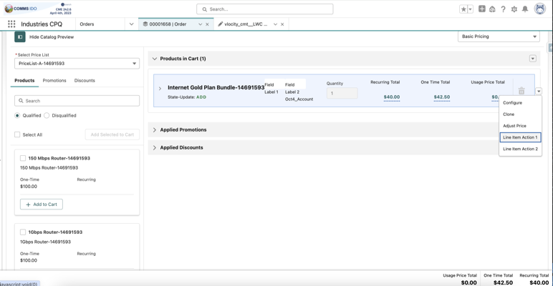Screen dimensions: 553x286
Task: Switch to the Discounts tab
Action: [x=85, y=80]
